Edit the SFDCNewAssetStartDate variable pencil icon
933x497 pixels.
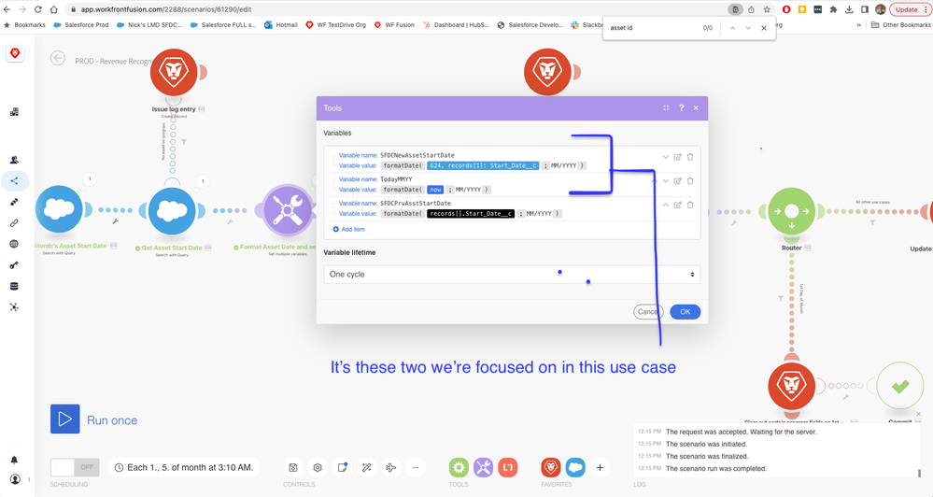point(678,157)
